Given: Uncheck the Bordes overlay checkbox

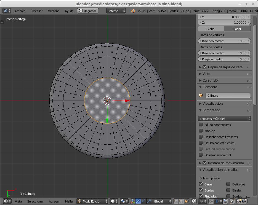Looking at the screenshot, I should (x=201, y=190).
